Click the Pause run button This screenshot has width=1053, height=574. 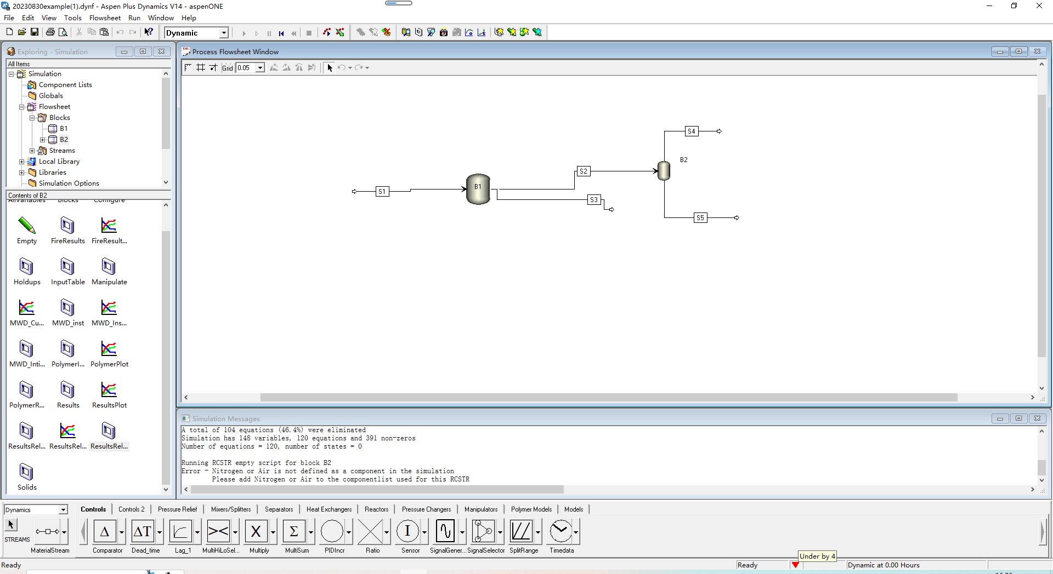pos(269,33)
